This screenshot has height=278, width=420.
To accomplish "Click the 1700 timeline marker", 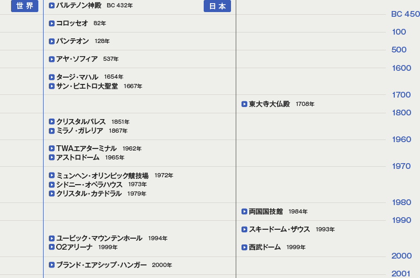I will (401, 95).
